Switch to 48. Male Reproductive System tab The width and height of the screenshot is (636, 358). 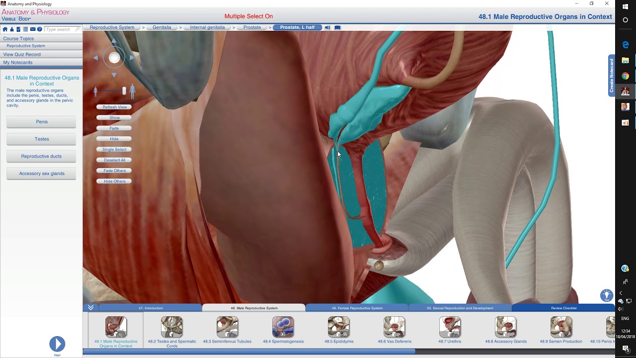click(x=254, y=308)
